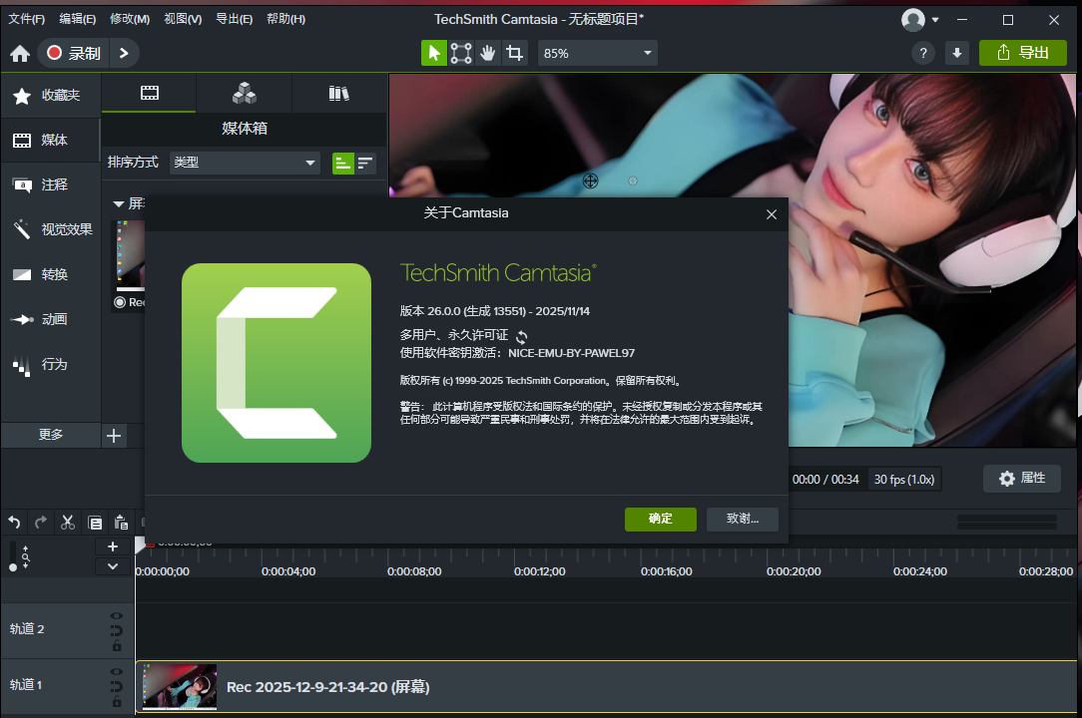Click the 00:00 / 00:34 time display
This screenshot has height=718, width=1082.
(825, 480)
